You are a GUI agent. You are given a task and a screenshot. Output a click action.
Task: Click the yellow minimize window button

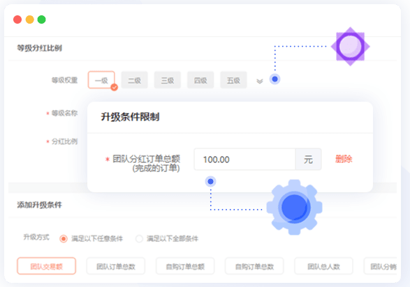coord(29,20)
